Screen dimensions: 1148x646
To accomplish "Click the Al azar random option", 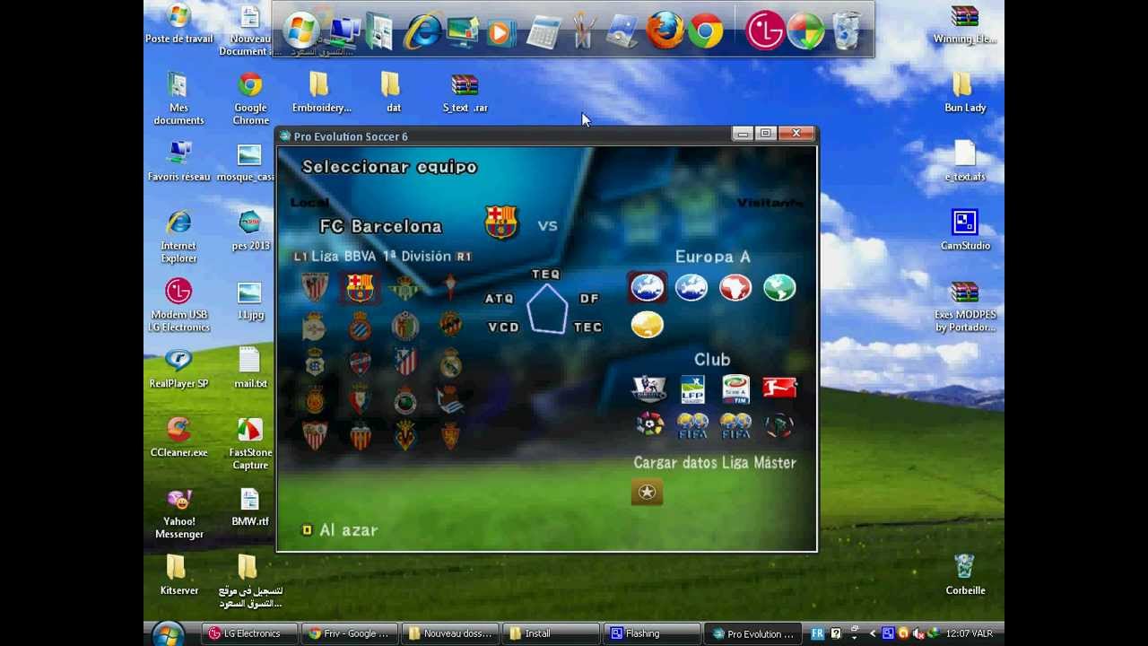I will point(340,530).
